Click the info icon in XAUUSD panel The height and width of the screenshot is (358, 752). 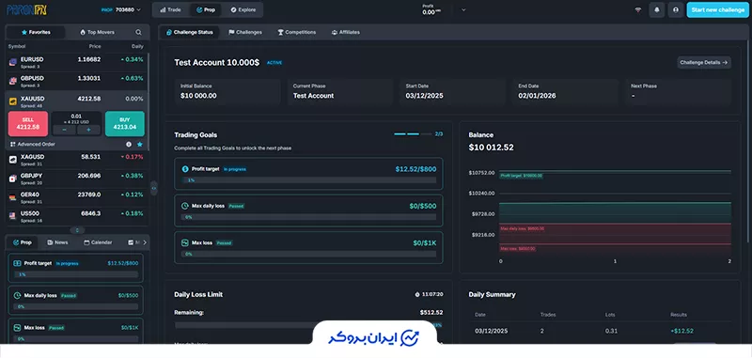(x=129, y=144)
